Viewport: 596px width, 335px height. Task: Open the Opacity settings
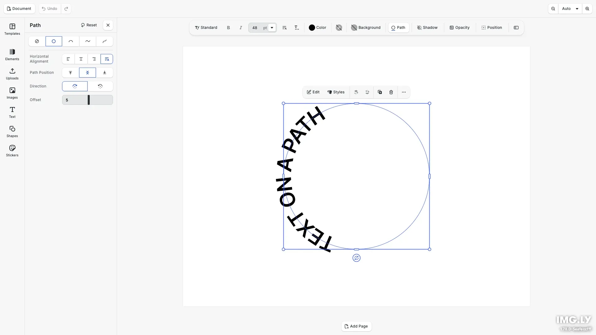click(459, 28)
